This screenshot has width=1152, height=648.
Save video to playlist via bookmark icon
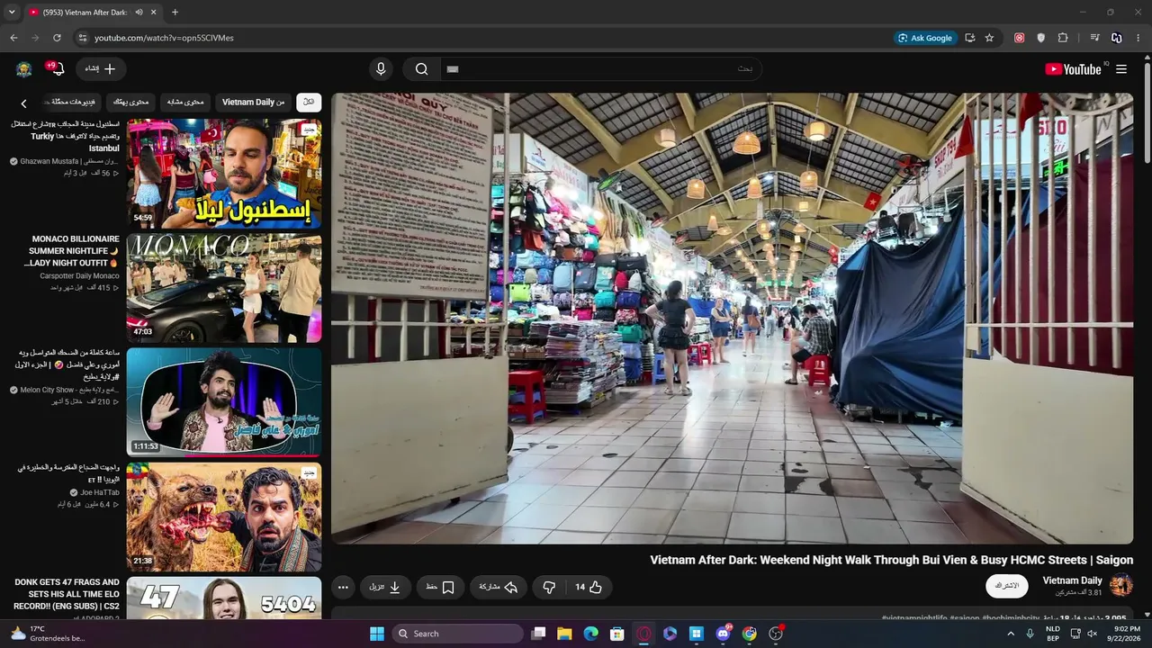coord(440,587)
